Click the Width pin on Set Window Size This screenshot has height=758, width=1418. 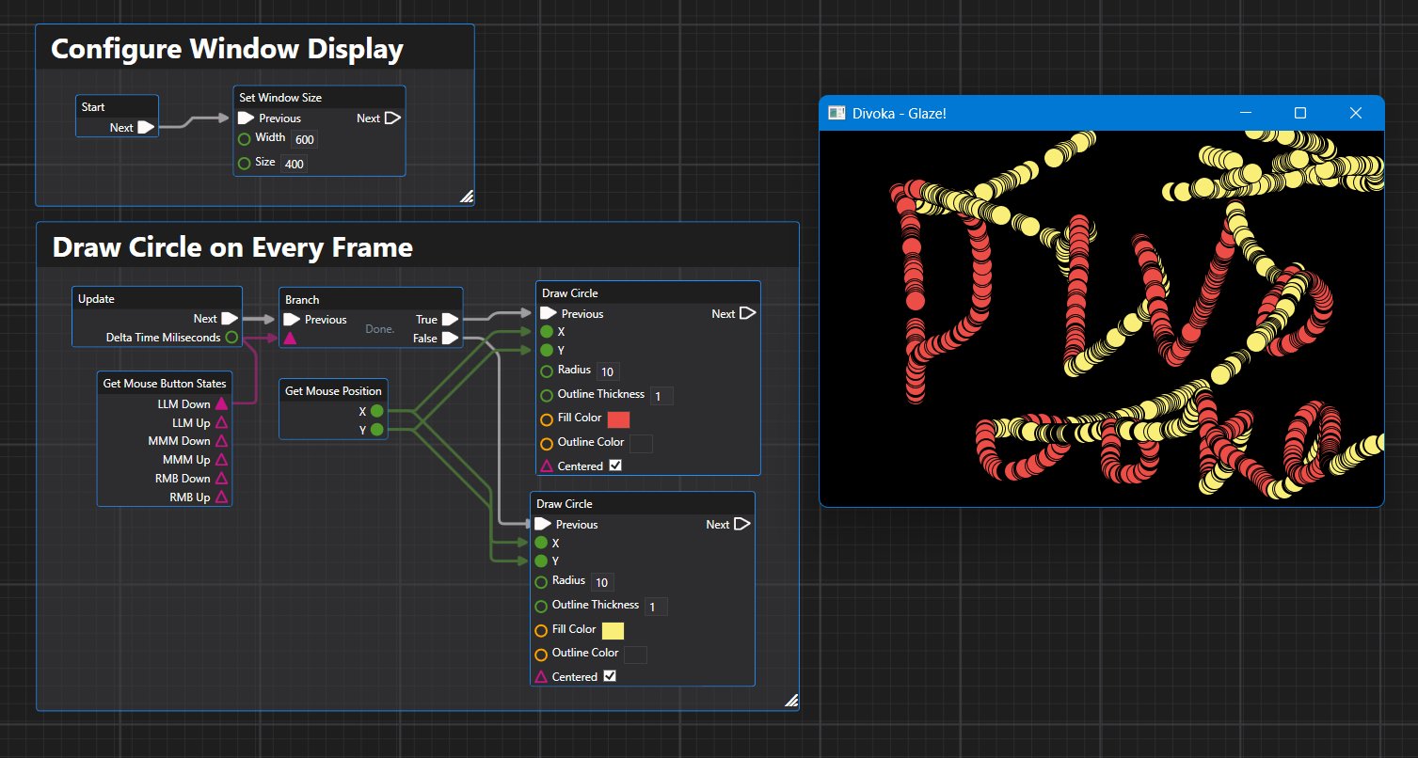(245, 139)
